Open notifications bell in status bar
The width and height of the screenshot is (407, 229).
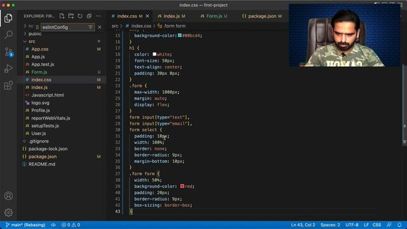[x=399, y=225]
